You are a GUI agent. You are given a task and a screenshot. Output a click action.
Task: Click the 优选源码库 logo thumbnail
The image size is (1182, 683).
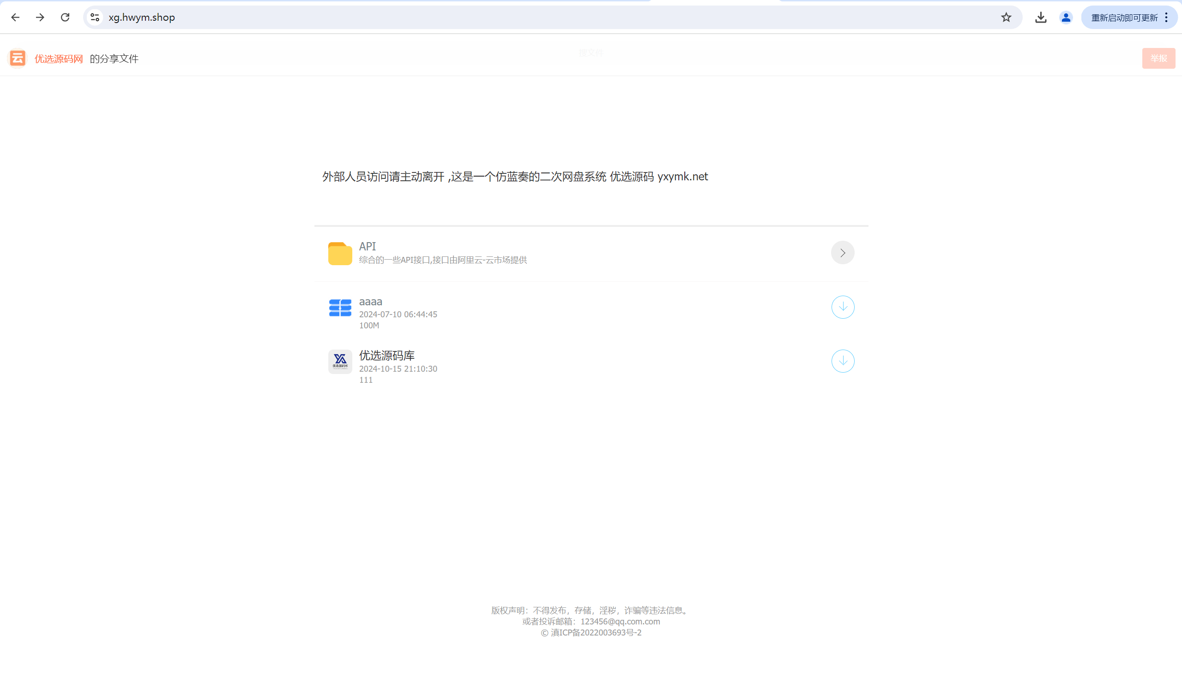tap(340, 361)
